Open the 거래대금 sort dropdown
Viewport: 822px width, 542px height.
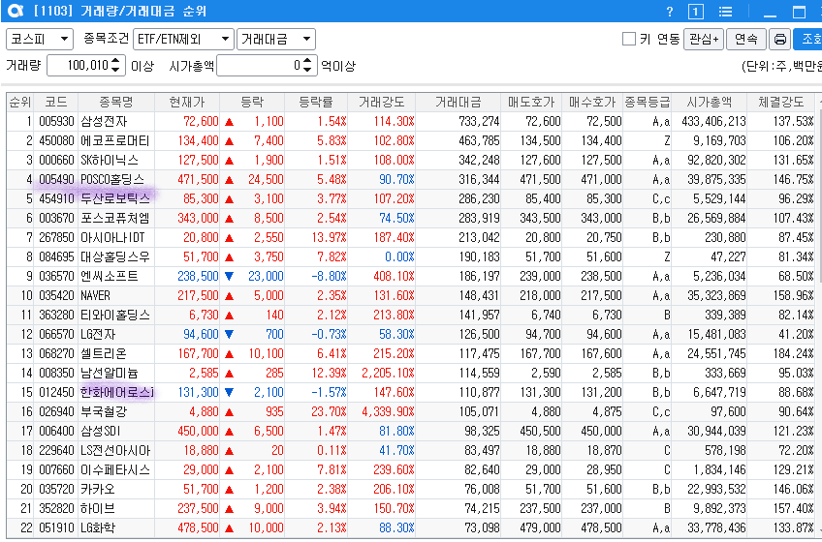[275, 40]
